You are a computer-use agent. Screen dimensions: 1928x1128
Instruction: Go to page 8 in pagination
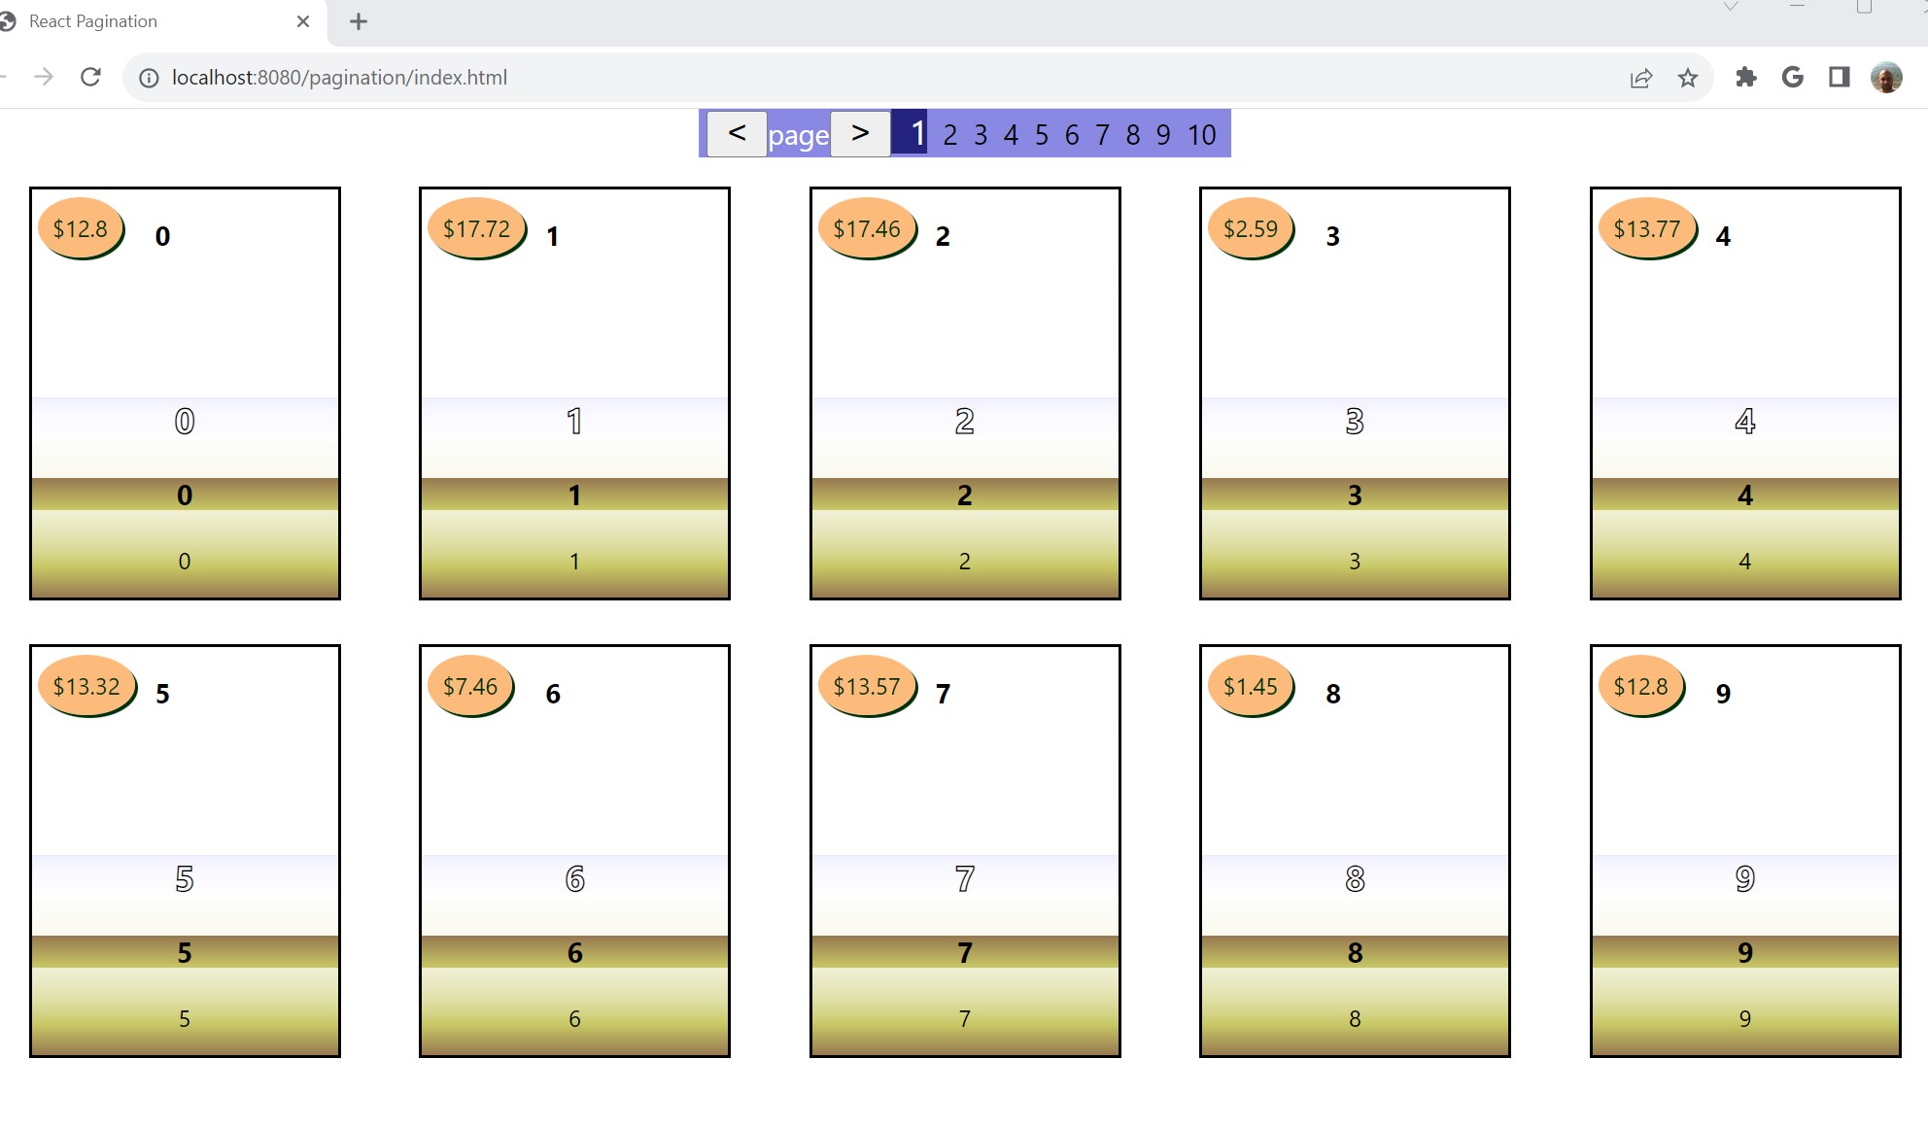[x=1133, y=134]
